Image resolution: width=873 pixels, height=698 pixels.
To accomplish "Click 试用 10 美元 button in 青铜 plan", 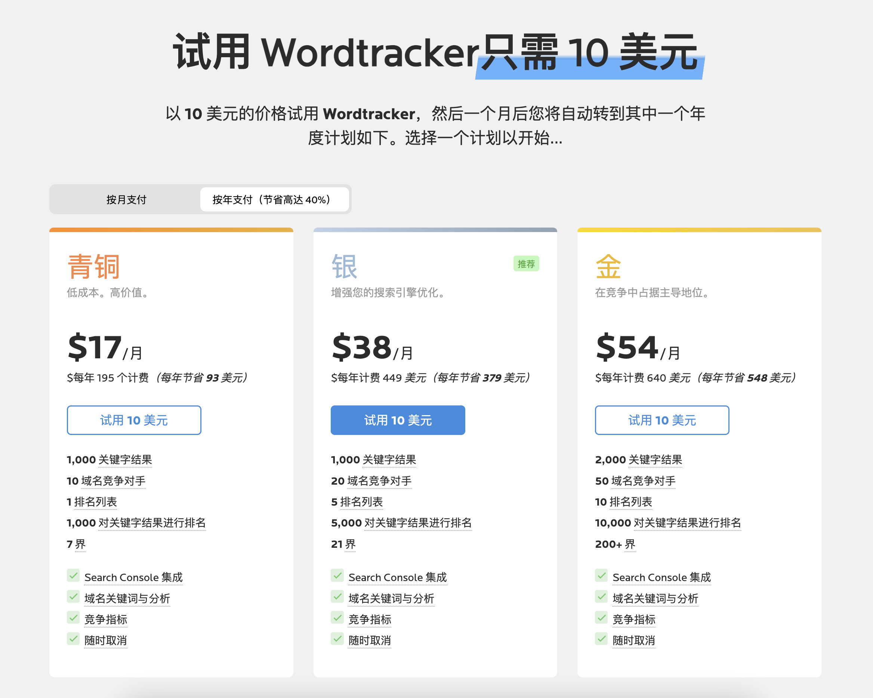I will (134, 420).
